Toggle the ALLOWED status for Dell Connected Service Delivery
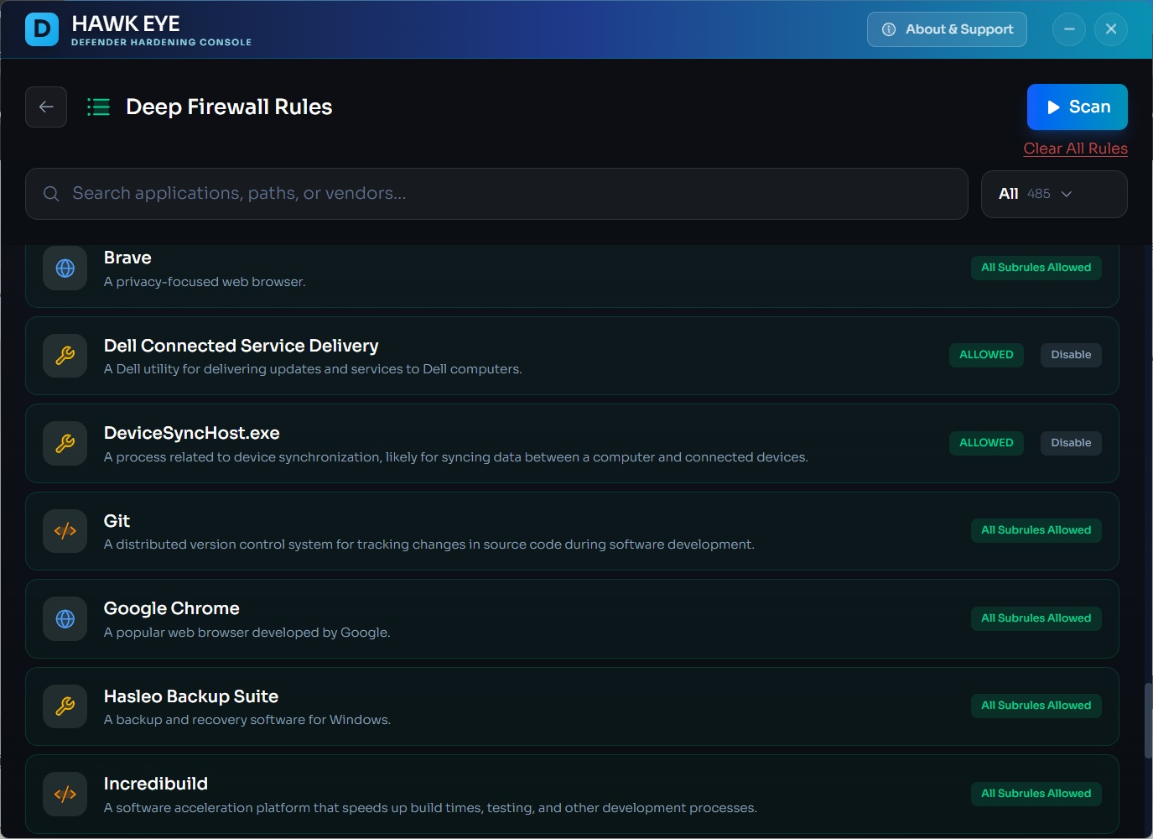The height and width of the screenshot is (839, 1153). pos(986,355)
